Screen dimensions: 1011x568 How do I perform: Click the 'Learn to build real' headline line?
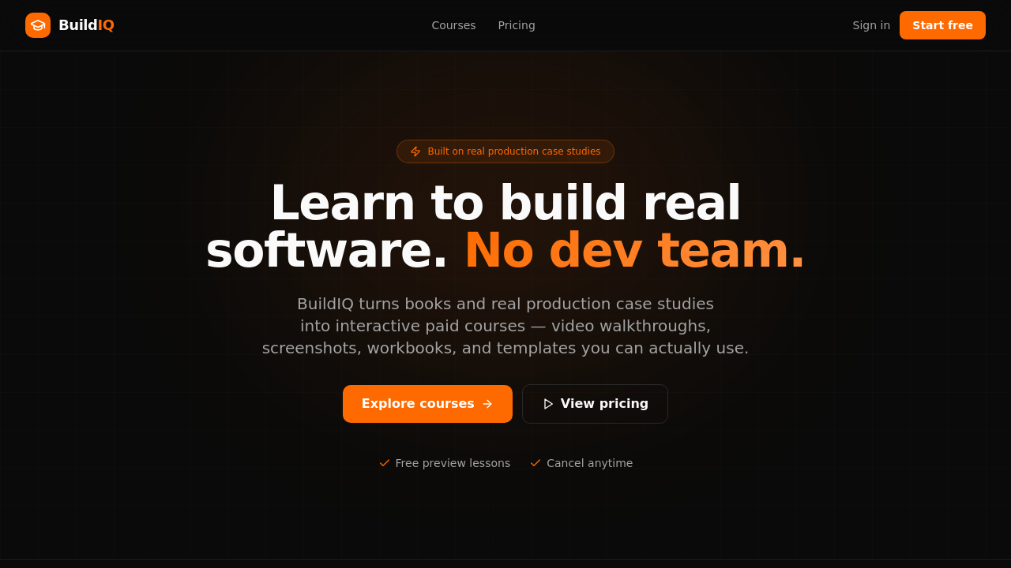coord(505,204)
